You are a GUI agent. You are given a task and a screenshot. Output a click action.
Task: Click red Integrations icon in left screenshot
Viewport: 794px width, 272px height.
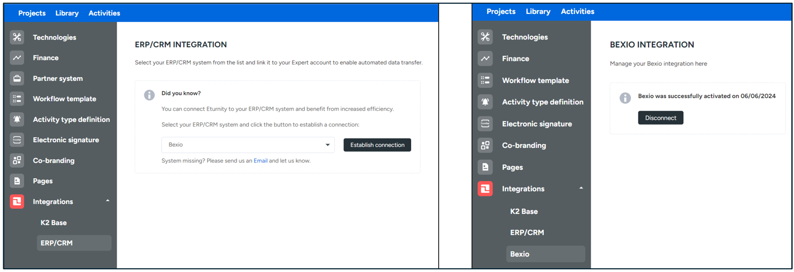pos(17,201)
